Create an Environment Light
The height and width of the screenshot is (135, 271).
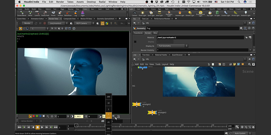201,14
